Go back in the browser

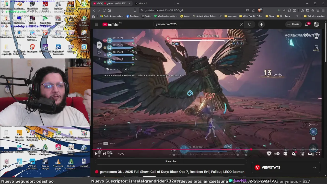click(x=94, y=10)
